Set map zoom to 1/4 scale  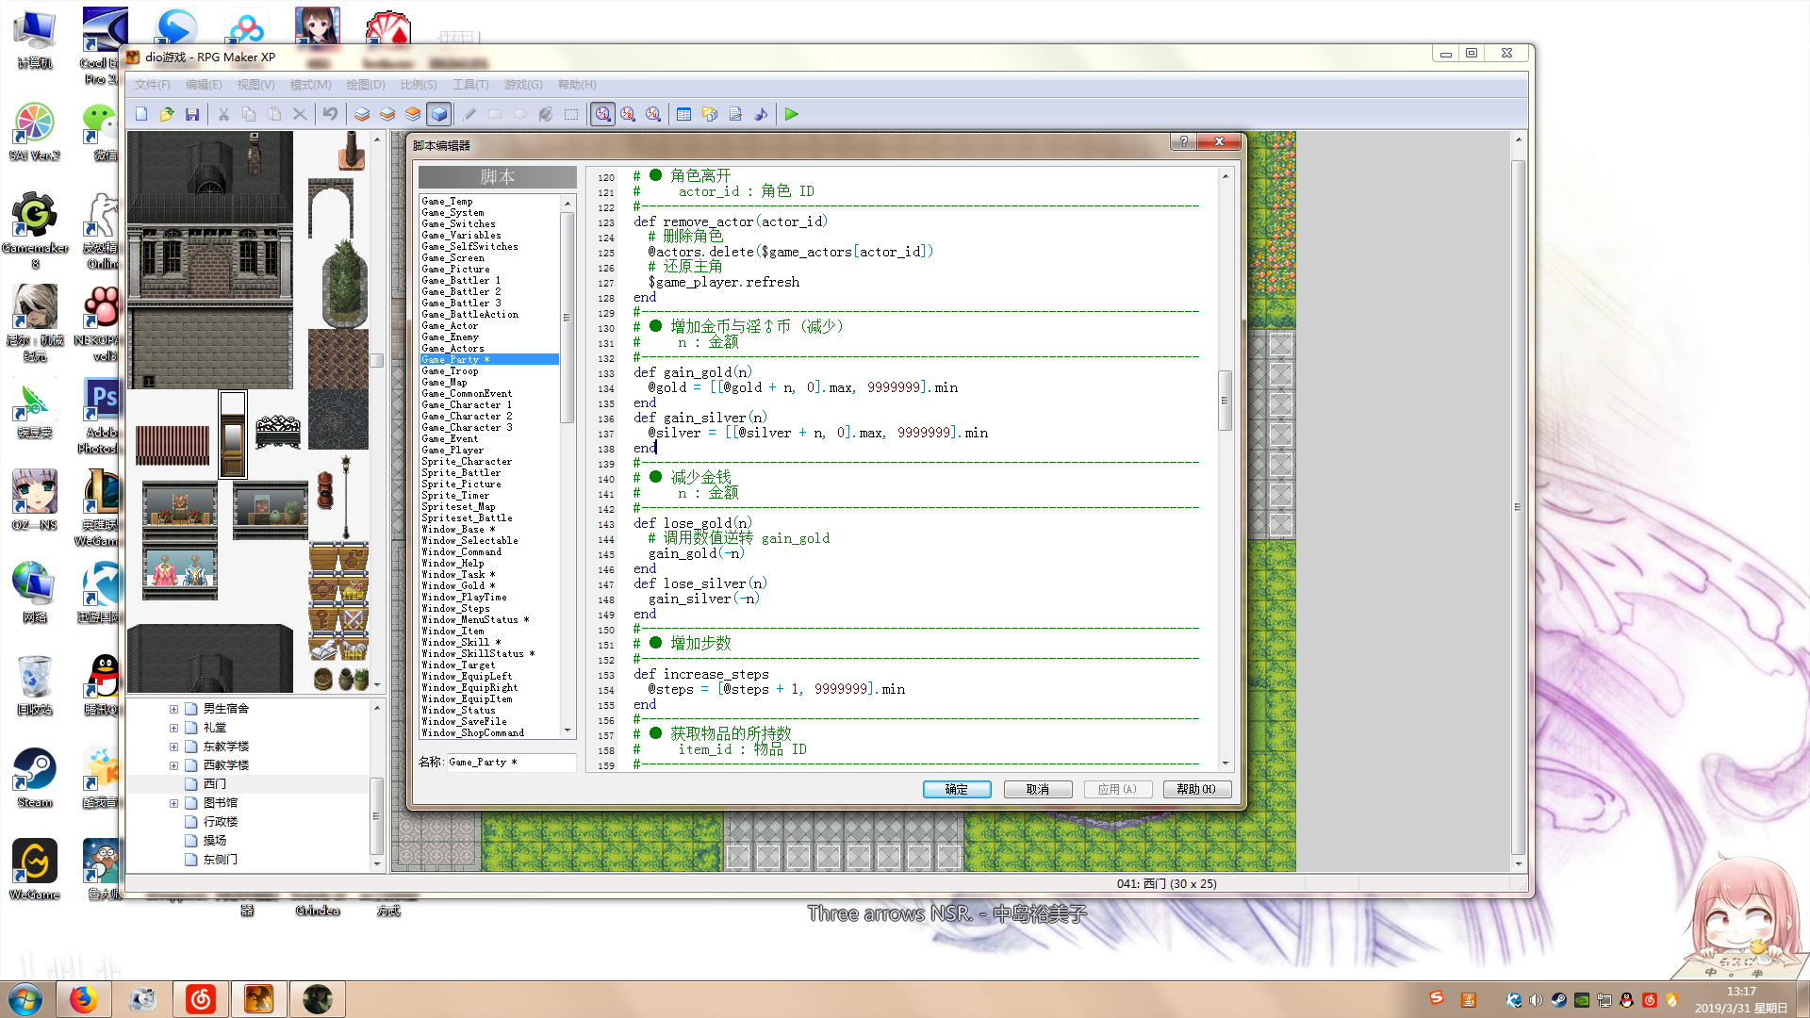653,114
